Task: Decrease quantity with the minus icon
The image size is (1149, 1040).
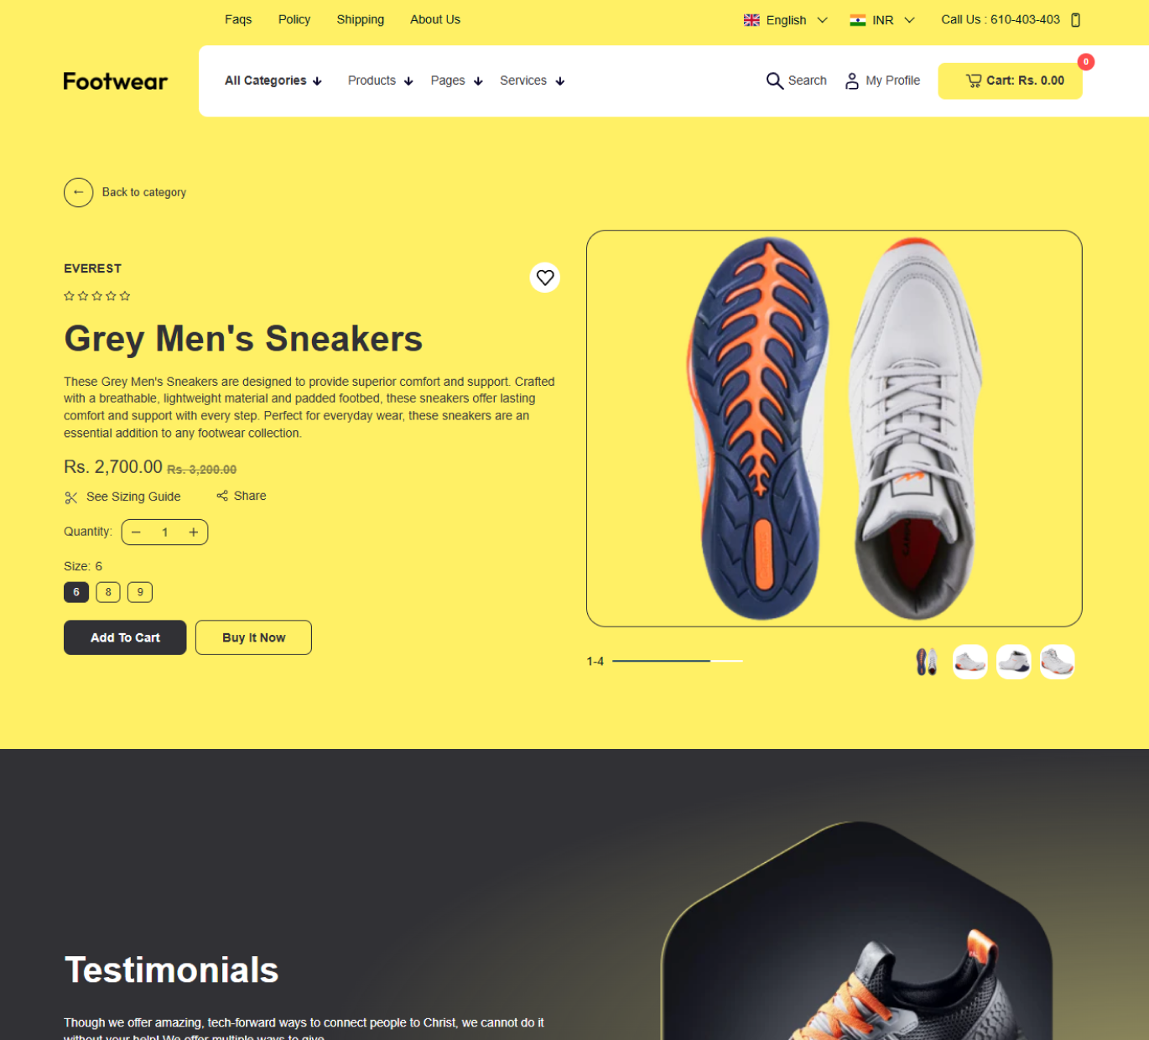Action: [x=136, y=532]
